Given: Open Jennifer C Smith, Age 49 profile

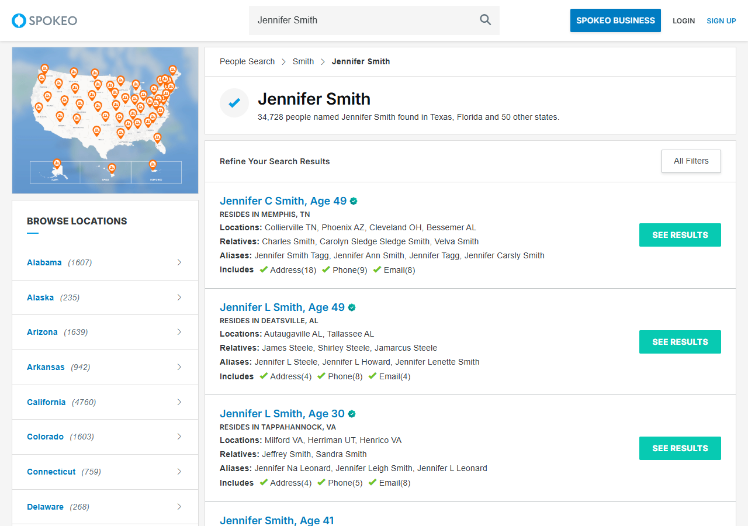Looking at the screenshot, I should pyautogui.click(x=283, y=201).
